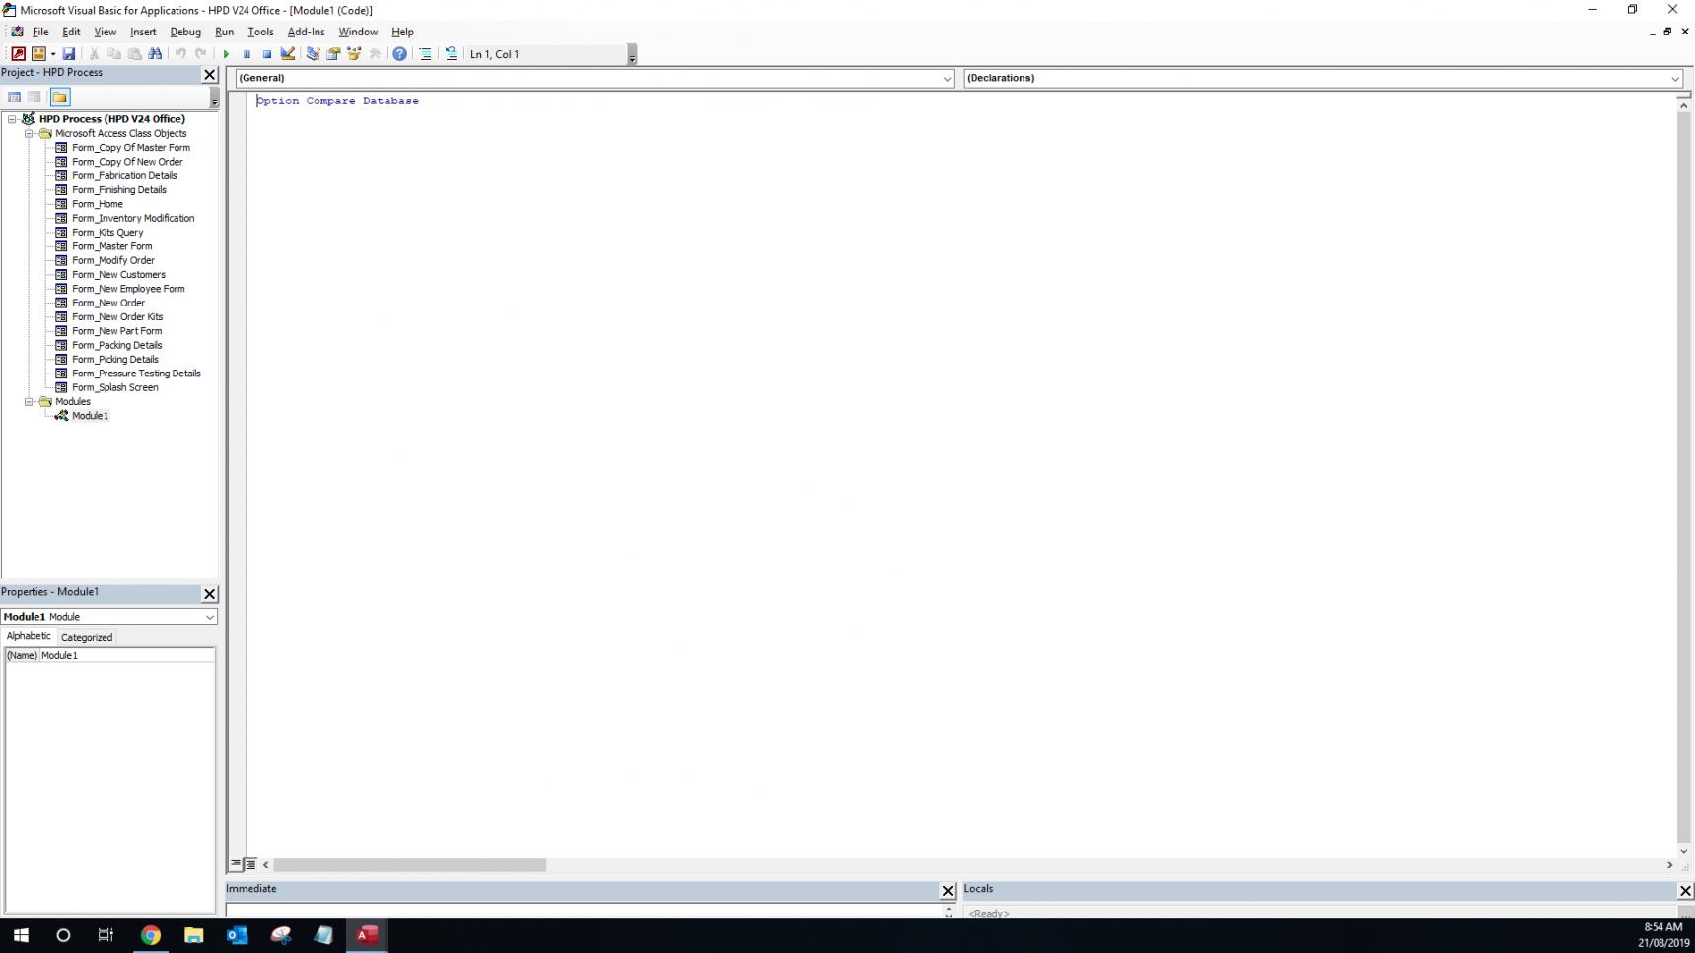The height and width of the screenshot is (953, 1695).
Task: Open Find with the binoculars icon
Action: coord(155,54)
